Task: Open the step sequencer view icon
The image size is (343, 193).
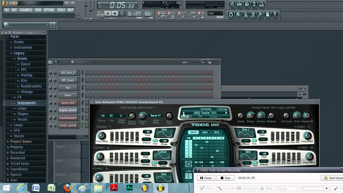Action: coord(240,5)
